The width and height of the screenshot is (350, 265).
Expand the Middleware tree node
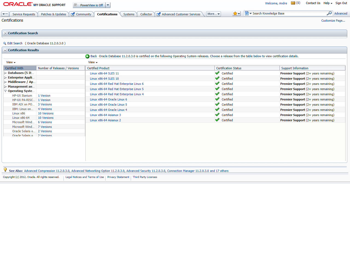5,82
